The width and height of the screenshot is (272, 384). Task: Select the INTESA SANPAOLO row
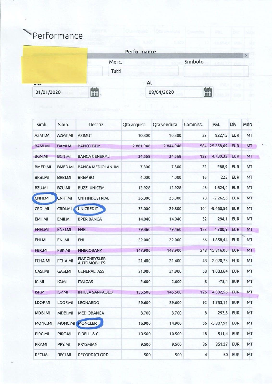click(x=95, y=292)
